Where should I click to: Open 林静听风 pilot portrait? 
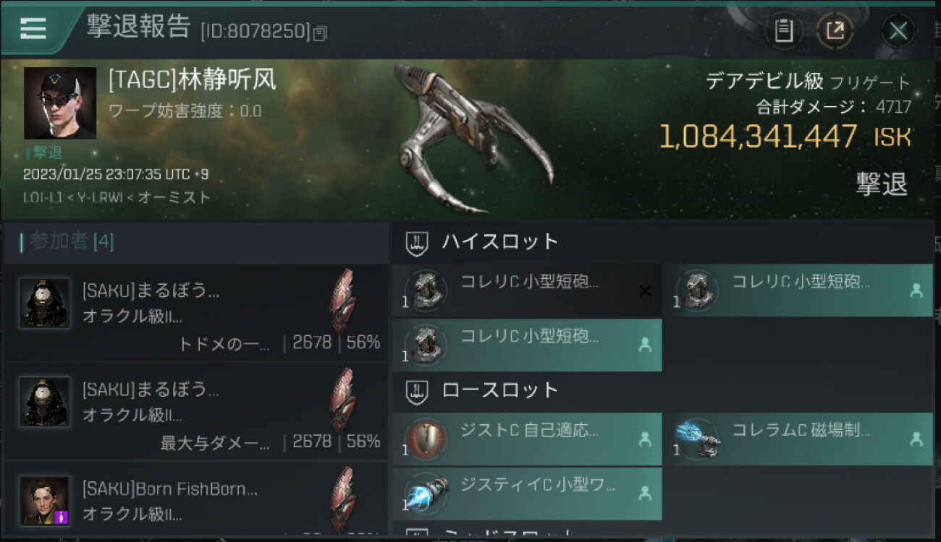pyautogui.click(x=60, y=103)
